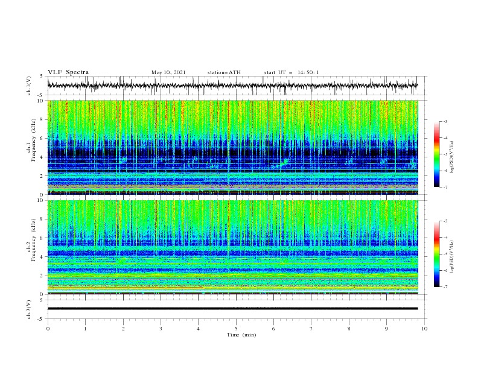Click the "8" kHz tick on the ch.1 frequency axis
This screenshot has height=369, width=478.
42,119
